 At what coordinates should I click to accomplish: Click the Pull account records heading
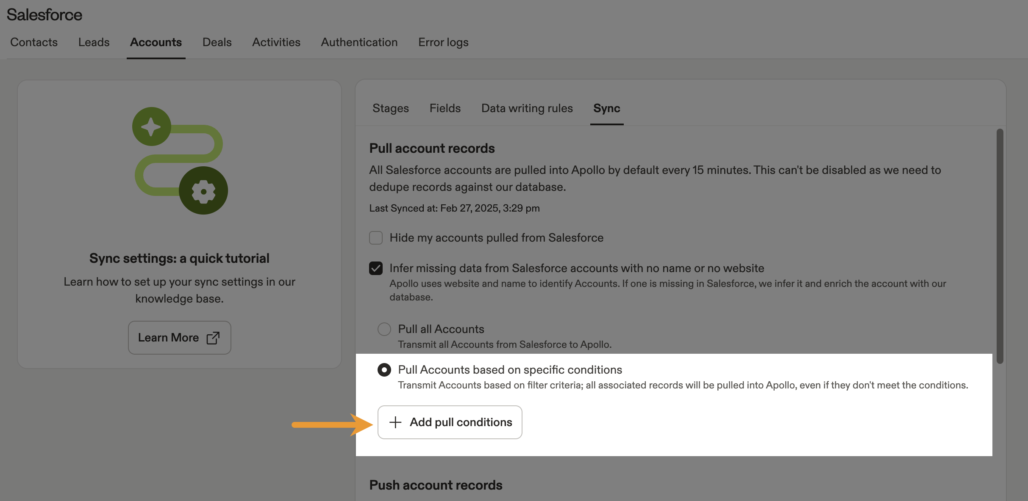(x=432, y=149)
